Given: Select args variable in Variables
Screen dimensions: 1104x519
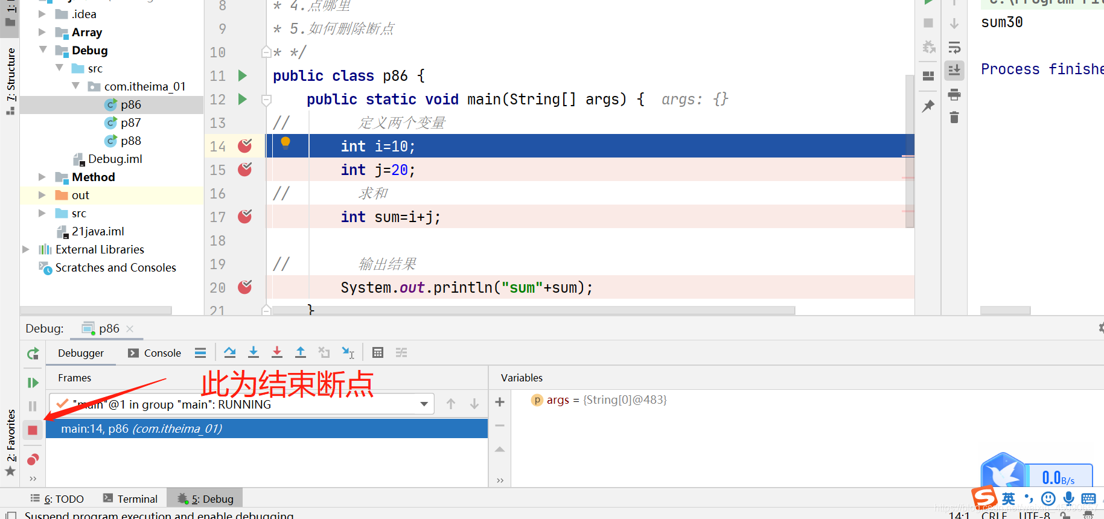Looking at the screenshot, I should coord(598,400).
